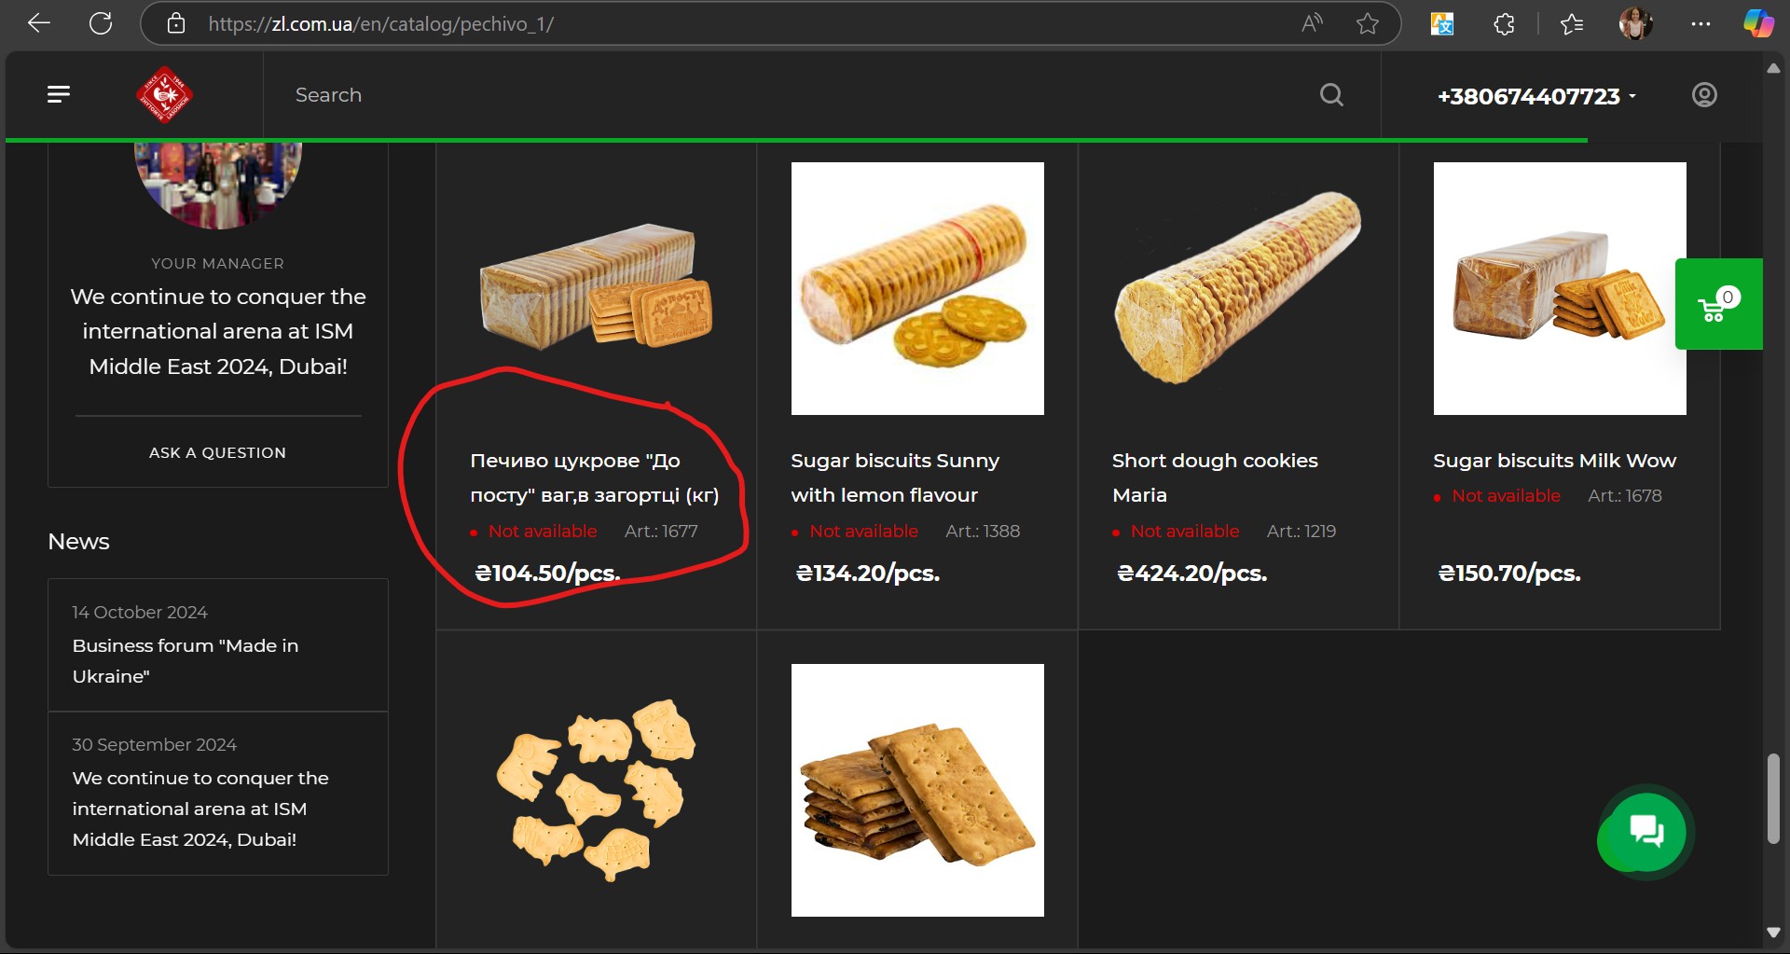
Task: Click the page vertical scrollbar thumb
Action: (1773, 798)
